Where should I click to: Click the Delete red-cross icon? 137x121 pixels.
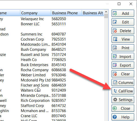[115, 31]
